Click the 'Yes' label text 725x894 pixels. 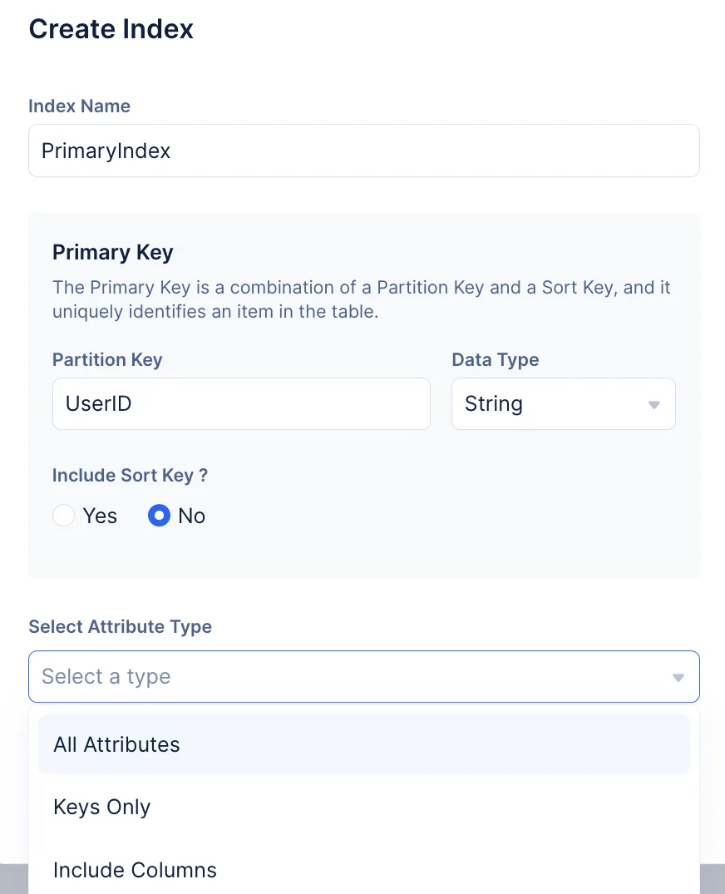(x=100, y=516)
